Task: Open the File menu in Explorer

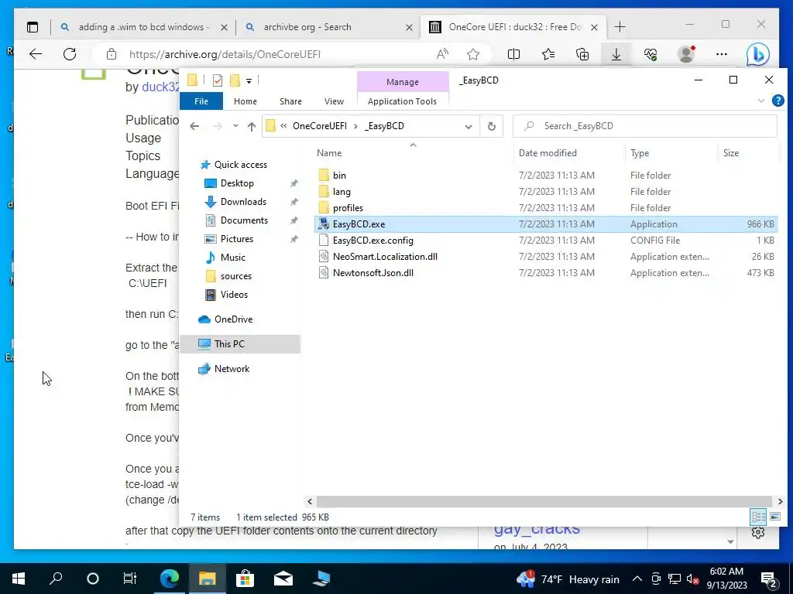Action: pyautogui.click(x=201, y=101)
